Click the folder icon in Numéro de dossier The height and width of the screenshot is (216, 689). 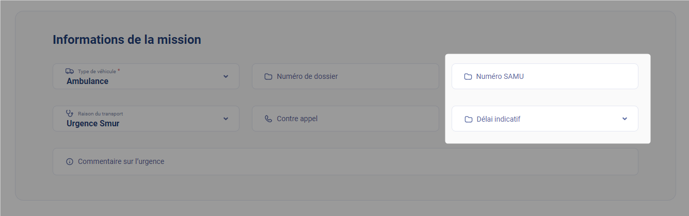coord(268,77)
